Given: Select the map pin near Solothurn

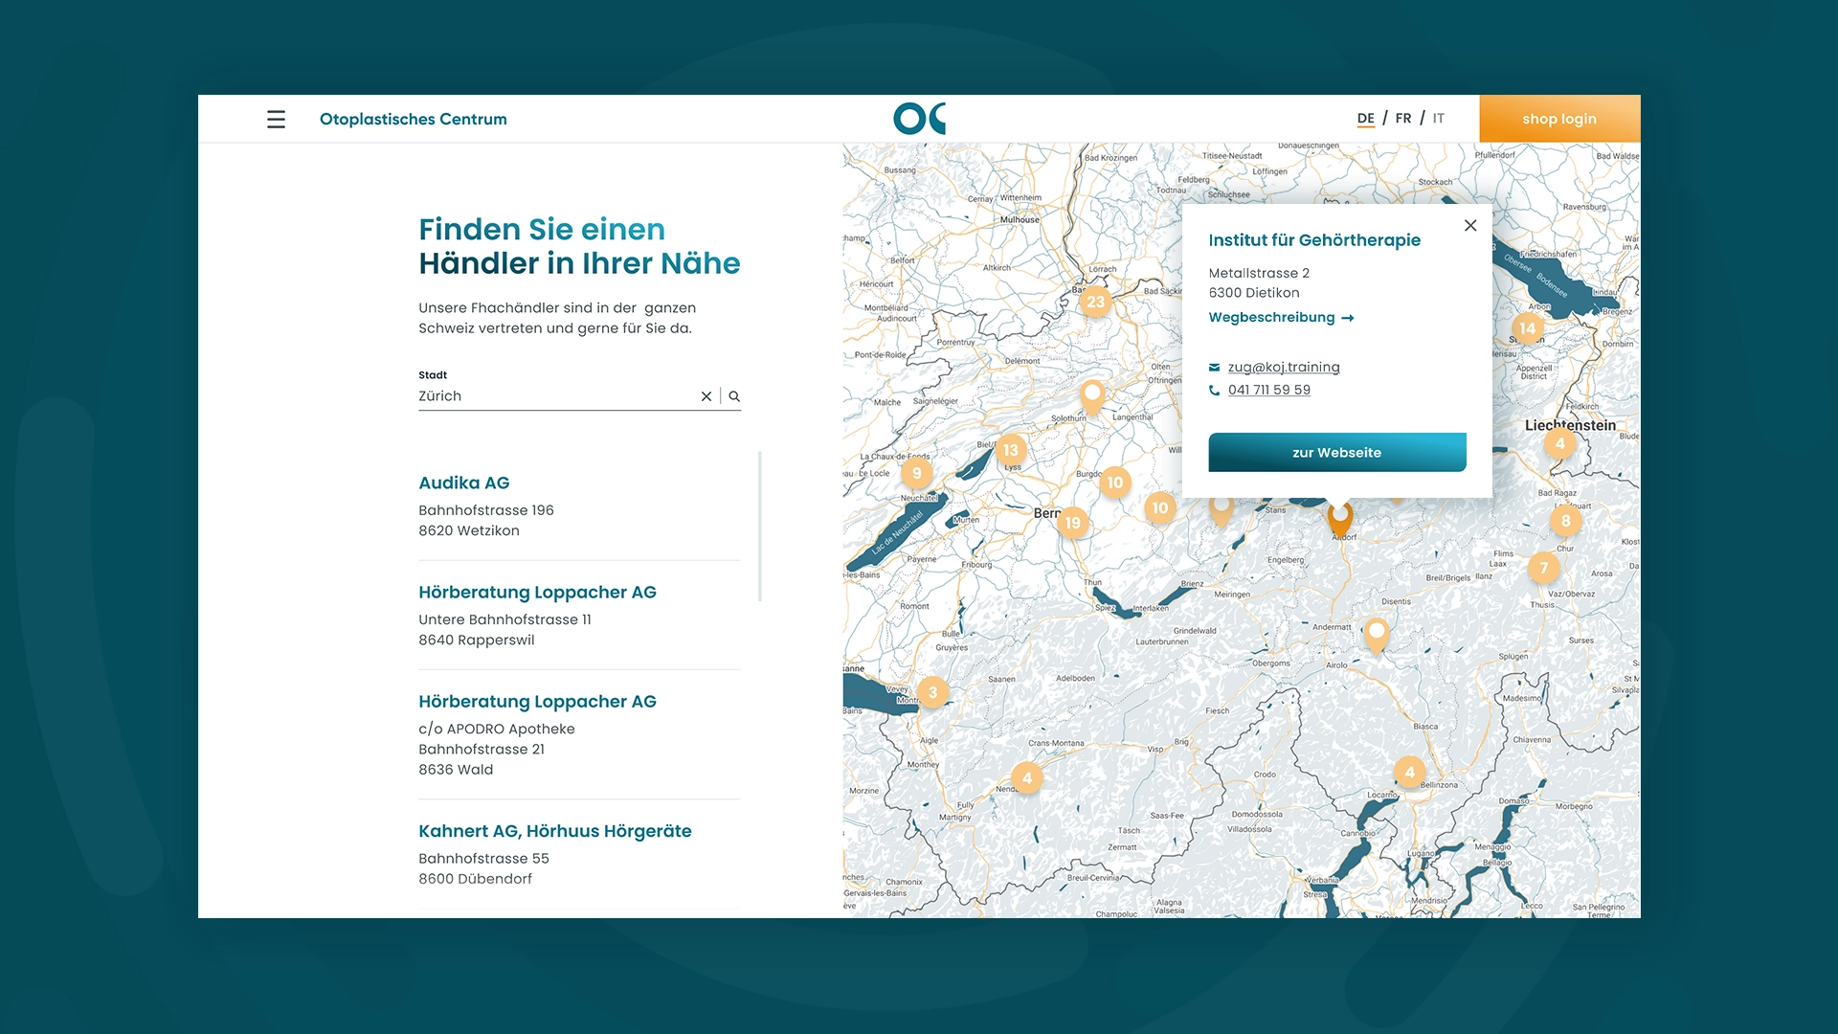Looking at the screenshot, I should pos(1092,393).
